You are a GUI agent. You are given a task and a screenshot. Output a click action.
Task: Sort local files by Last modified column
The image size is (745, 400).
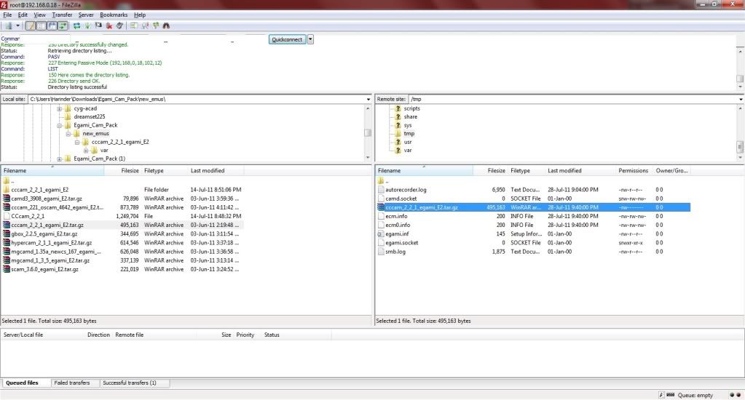click(216, 171)
